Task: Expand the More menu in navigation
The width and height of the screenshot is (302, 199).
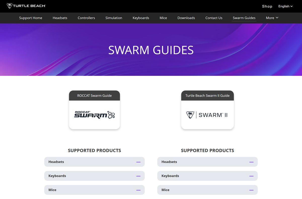Action: [272, 18]
